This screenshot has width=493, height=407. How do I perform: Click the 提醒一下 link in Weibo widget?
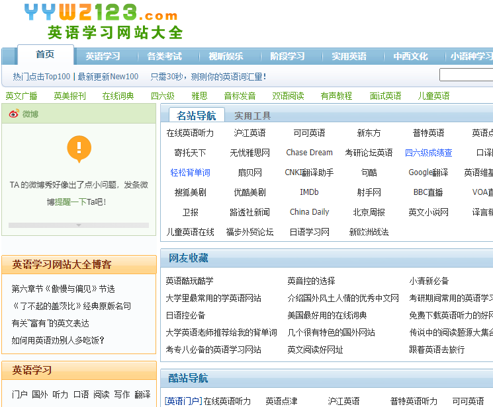(x=70, y=202)
